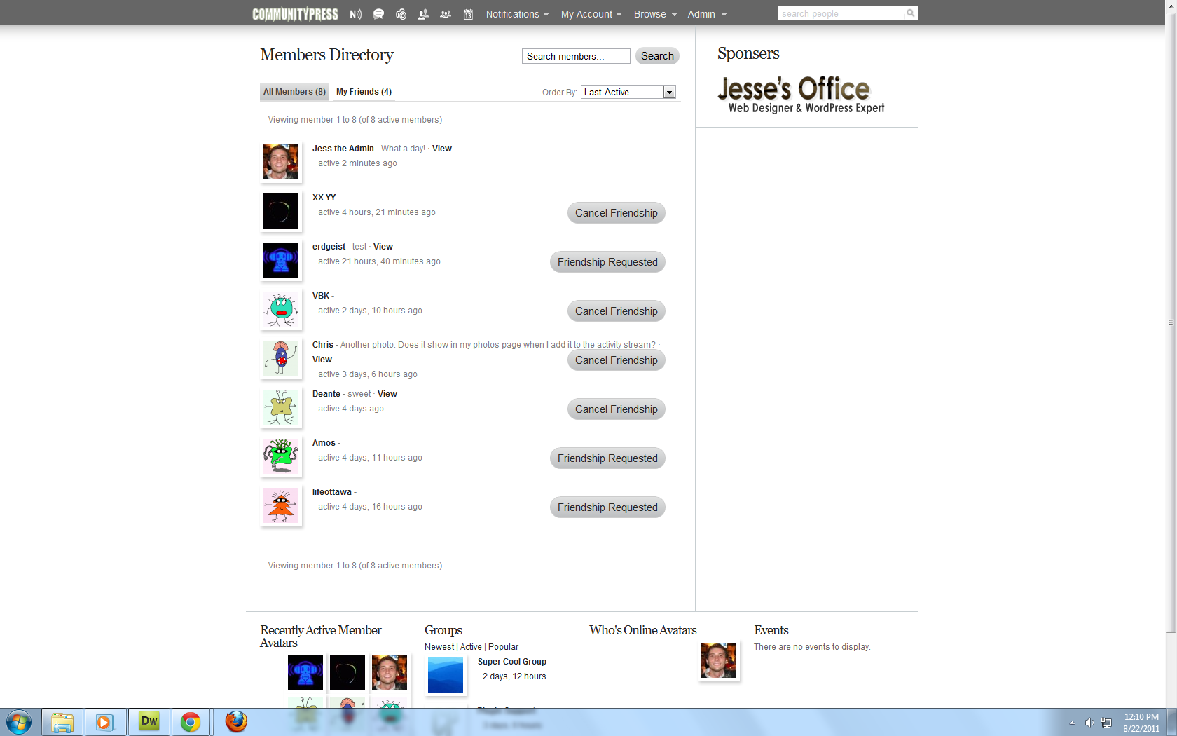Screen dimensions: 1177x736
Task: Expand the Browse dropdown menu
Action: [x=655, y=14]
